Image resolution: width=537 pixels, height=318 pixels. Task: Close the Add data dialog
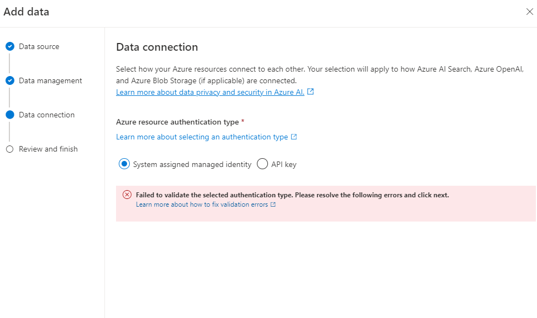(529, 12)
